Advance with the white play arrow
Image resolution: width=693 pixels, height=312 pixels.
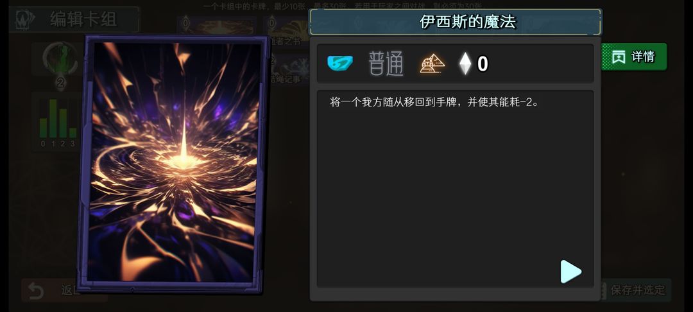570,272
